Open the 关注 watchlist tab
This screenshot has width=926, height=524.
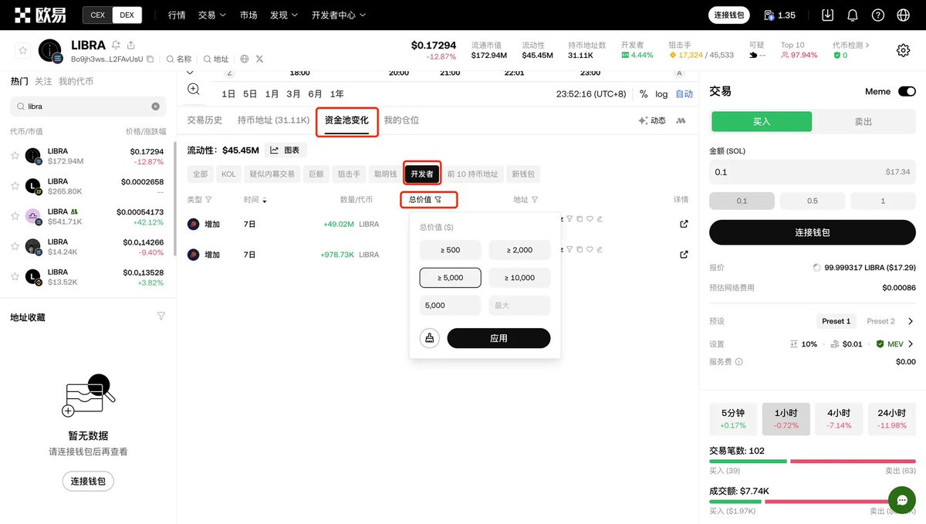pos(43,81)
